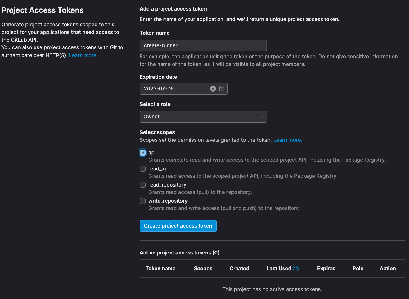Open the calendar date picker icon
Image resolution: width=409 pixels, height=299 pixels.
(x=222, y=88)
